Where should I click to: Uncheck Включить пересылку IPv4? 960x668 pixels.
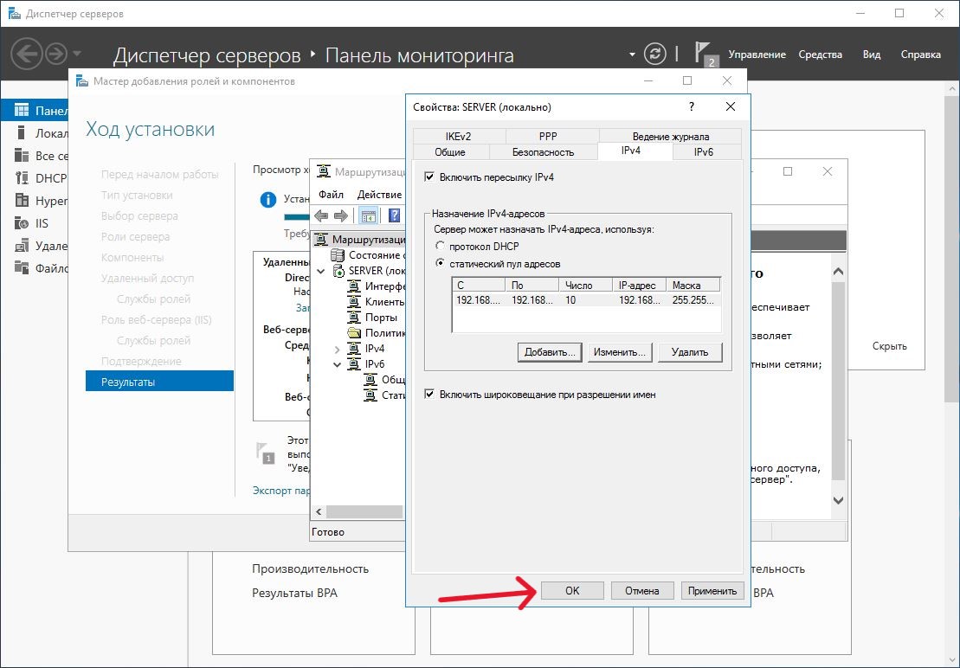[429, 177]
